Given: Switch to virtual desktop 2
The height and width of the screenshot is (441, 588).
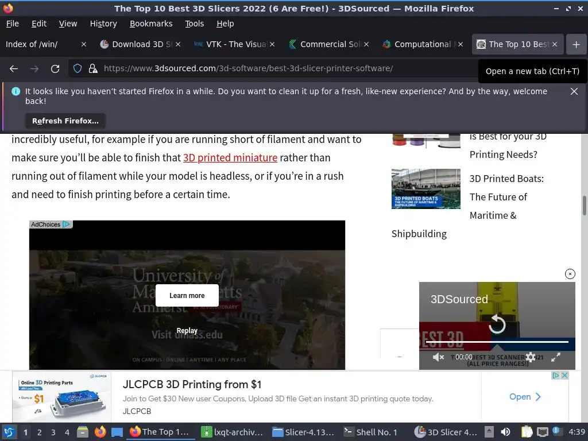Looking at the screenshot, I should pyautogui.click(x=39, y=432).
